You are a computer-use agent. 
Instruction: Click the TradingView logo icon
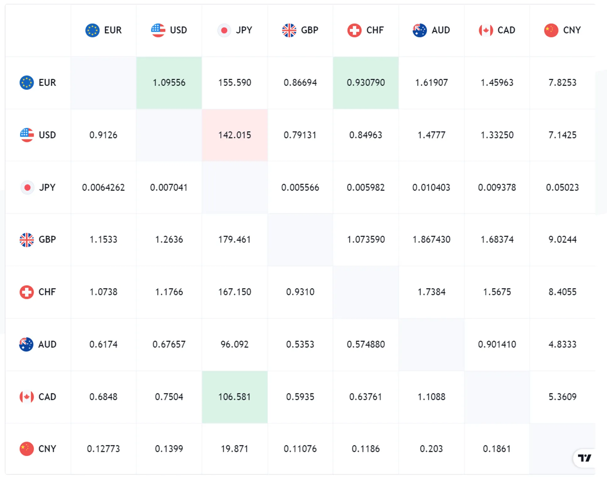point(584,458)
